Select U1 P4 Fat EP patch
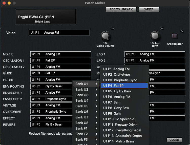 click(x=124, y=86)
